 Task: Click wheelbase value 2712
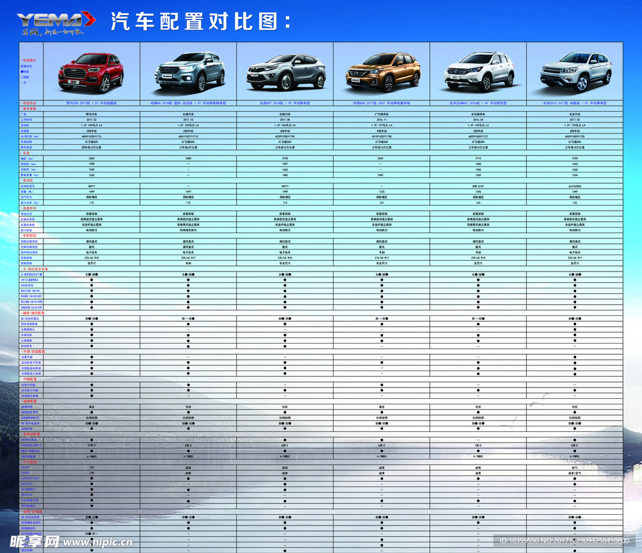(x=478, y=159)
